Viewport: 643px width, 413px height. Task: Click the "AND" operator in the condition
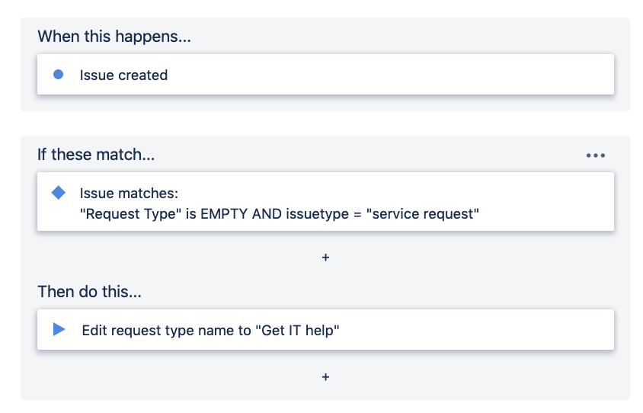pyautogui.click(x=267, y=214)
